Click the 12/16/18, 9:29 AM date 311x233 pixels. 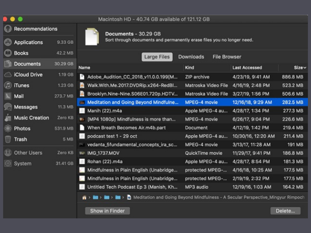(x=252, y=102)
